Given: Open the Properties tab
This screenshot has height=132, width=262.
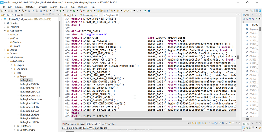Looking at the screenshot, I should click(x=109, y=124).
